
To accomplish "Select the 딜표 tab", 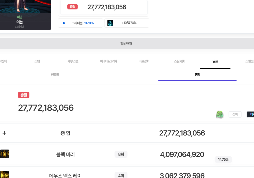I will coord(215,61).
